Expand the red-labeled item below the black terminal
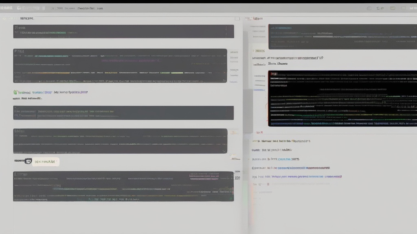 tap(259, 132)
